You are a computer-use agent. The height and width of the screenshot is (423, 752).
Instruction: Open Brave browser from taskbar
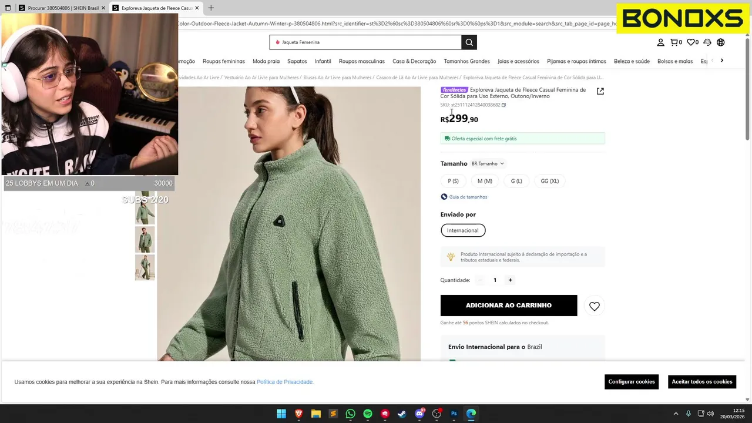point(298,414)
